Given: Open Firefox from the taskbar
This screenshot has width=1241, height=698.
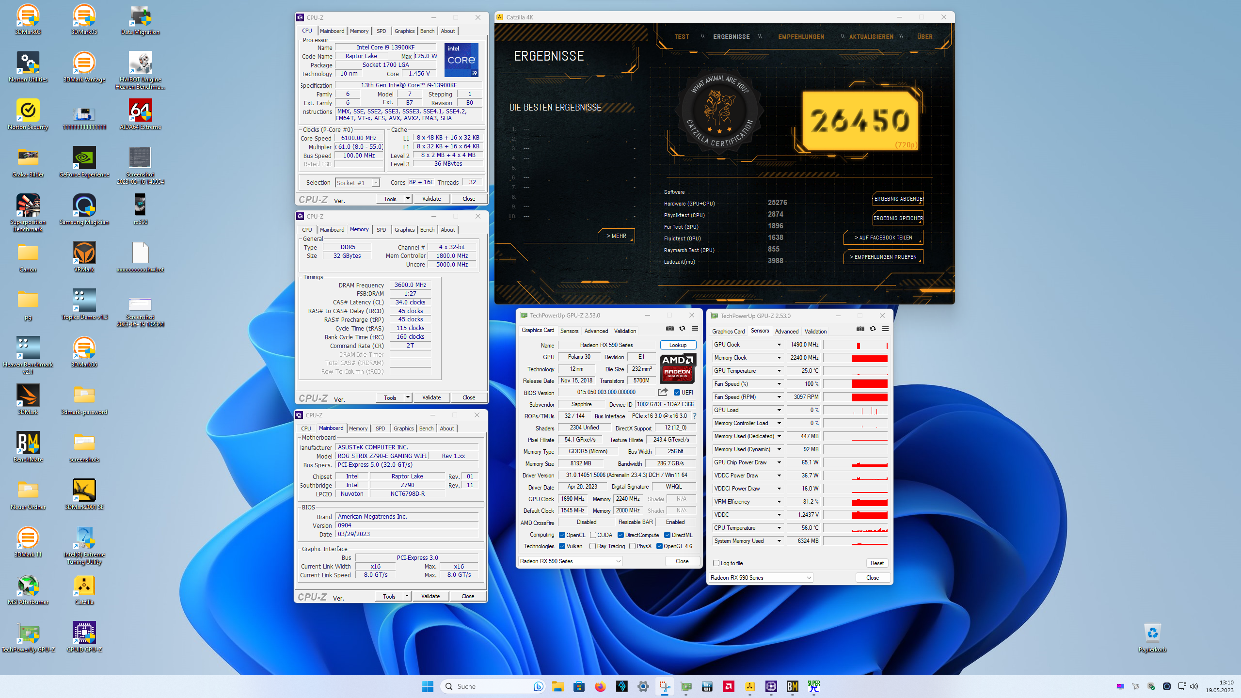Looking at the screenshot, I should pos(600,686).
